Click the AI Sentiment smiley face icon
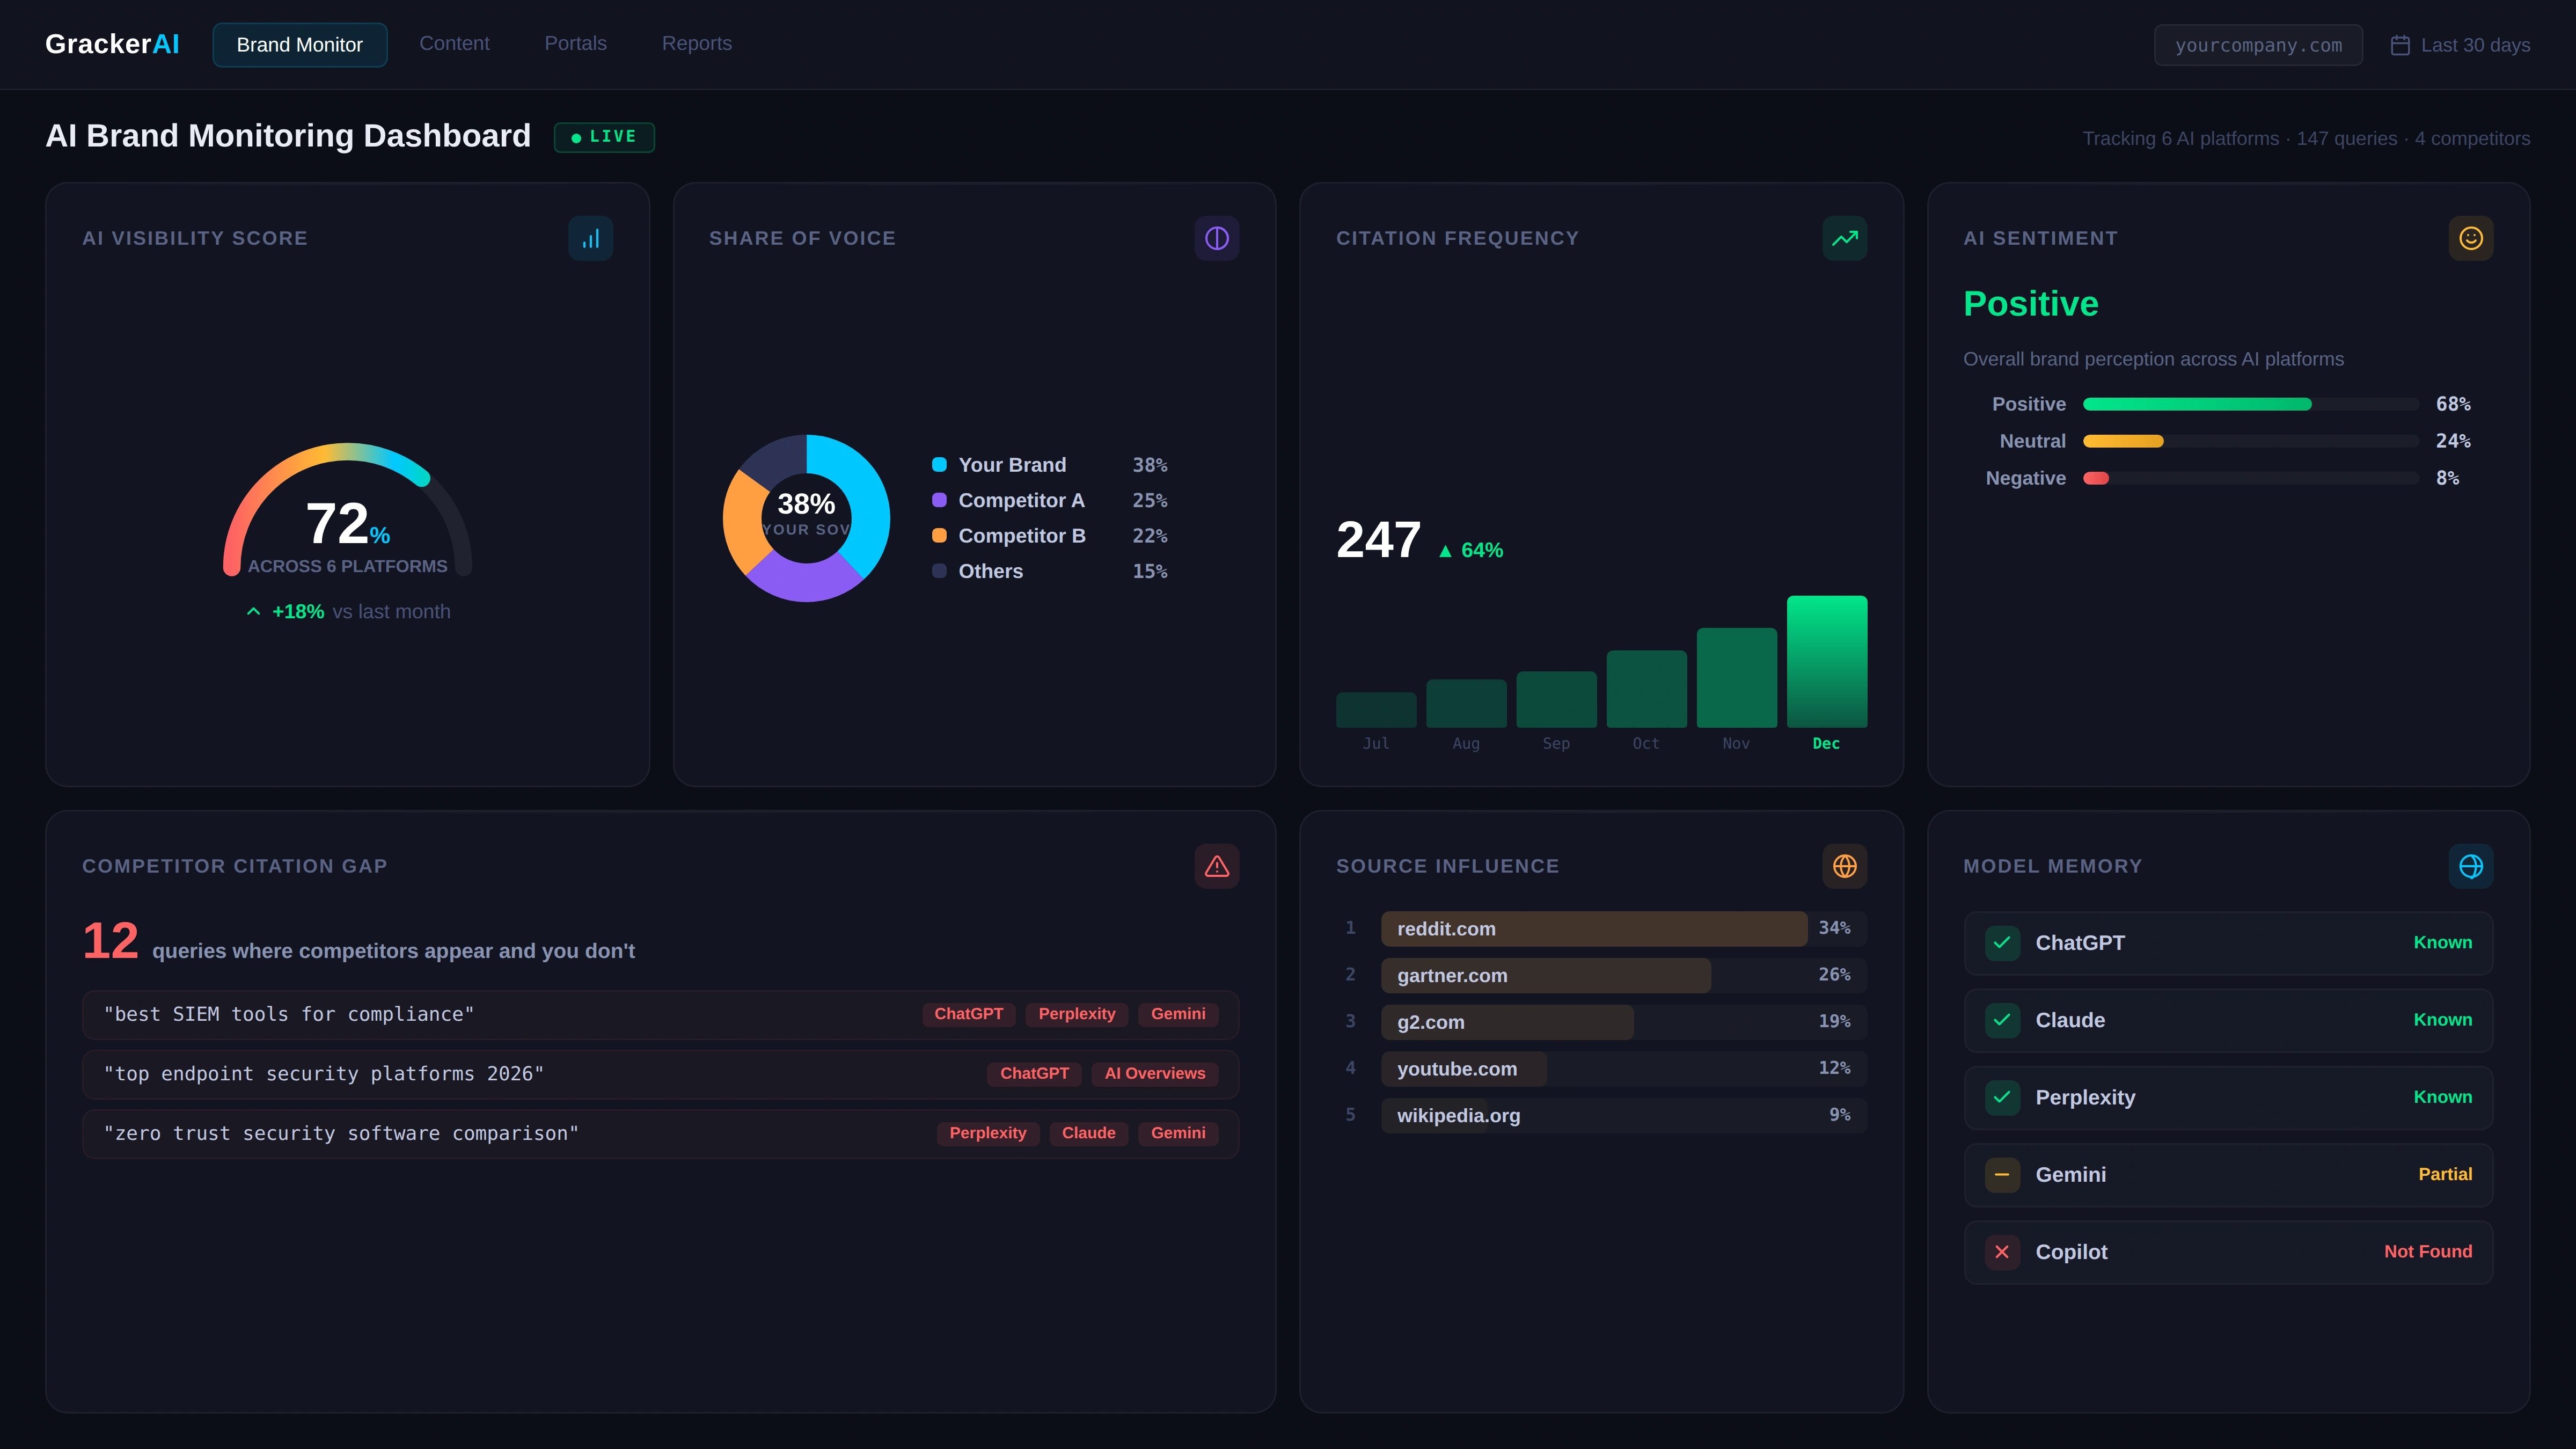 pyautogui.click(x=2470, y=238)
